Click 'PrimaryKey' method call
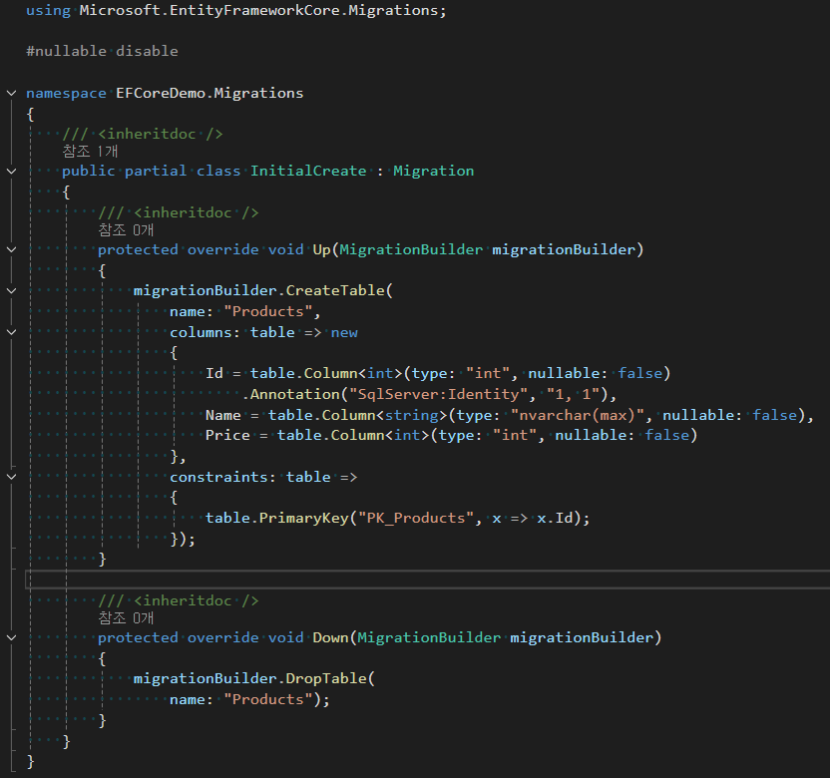830x778 pixels. [x=304, y=518]
